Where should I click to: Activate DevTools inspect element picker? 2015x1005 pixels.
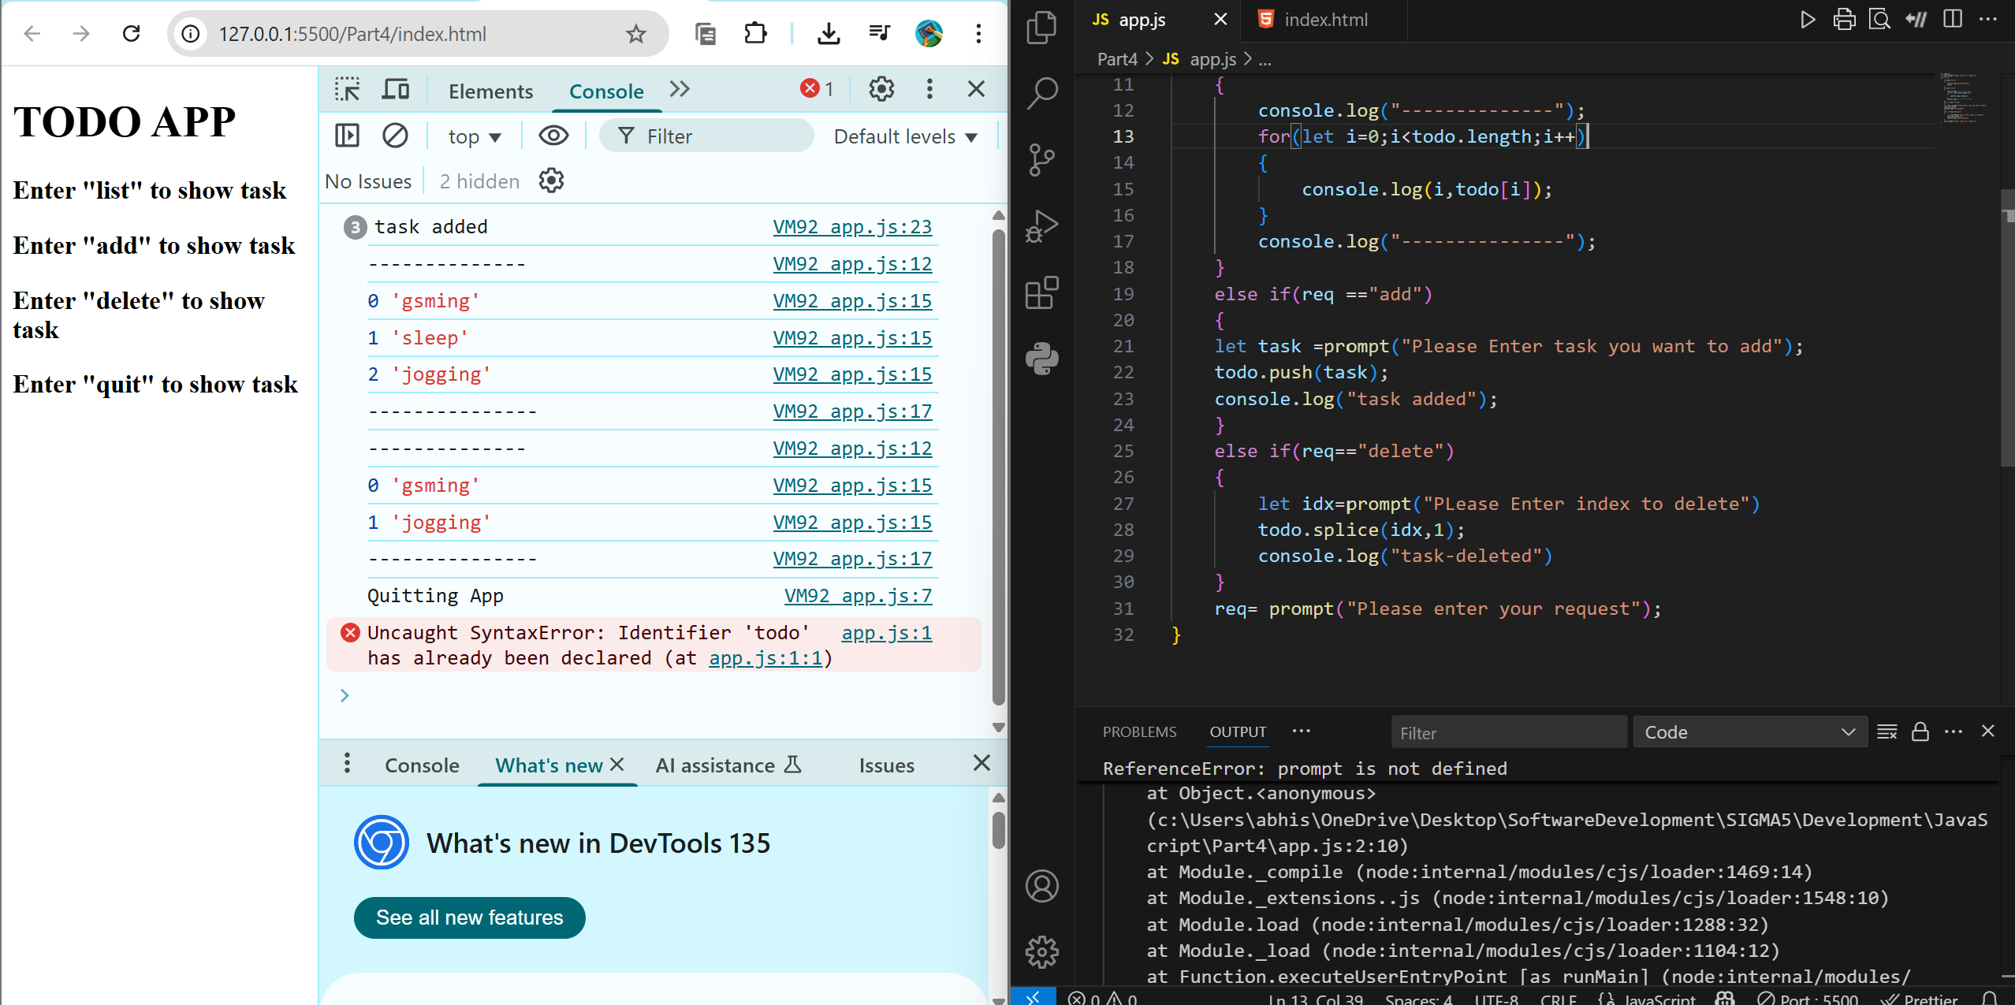click(x=347, y=90)
